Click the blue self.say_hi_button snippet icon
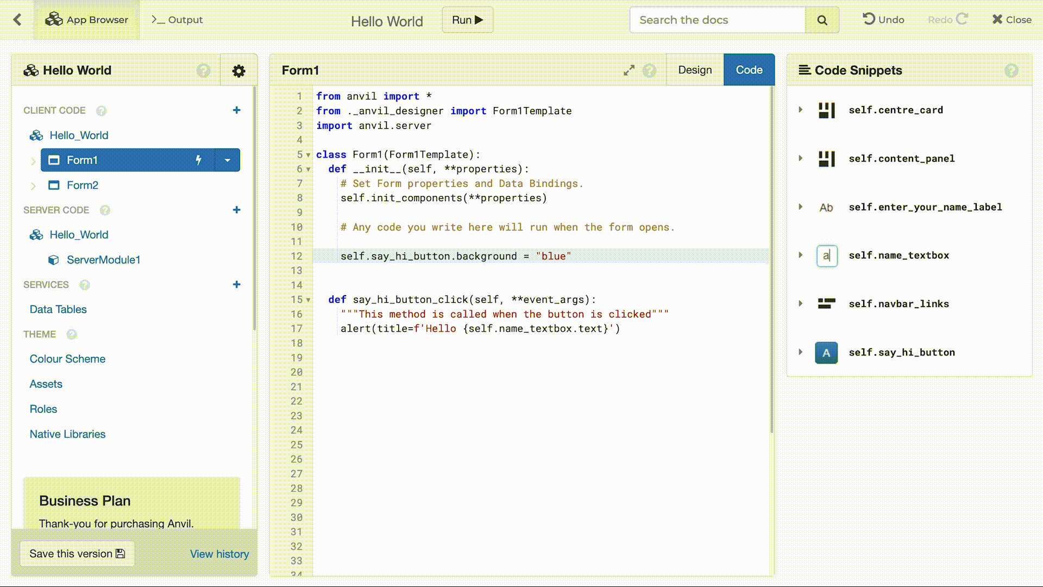Screen dimensions: 1043x587 point(826,352)
